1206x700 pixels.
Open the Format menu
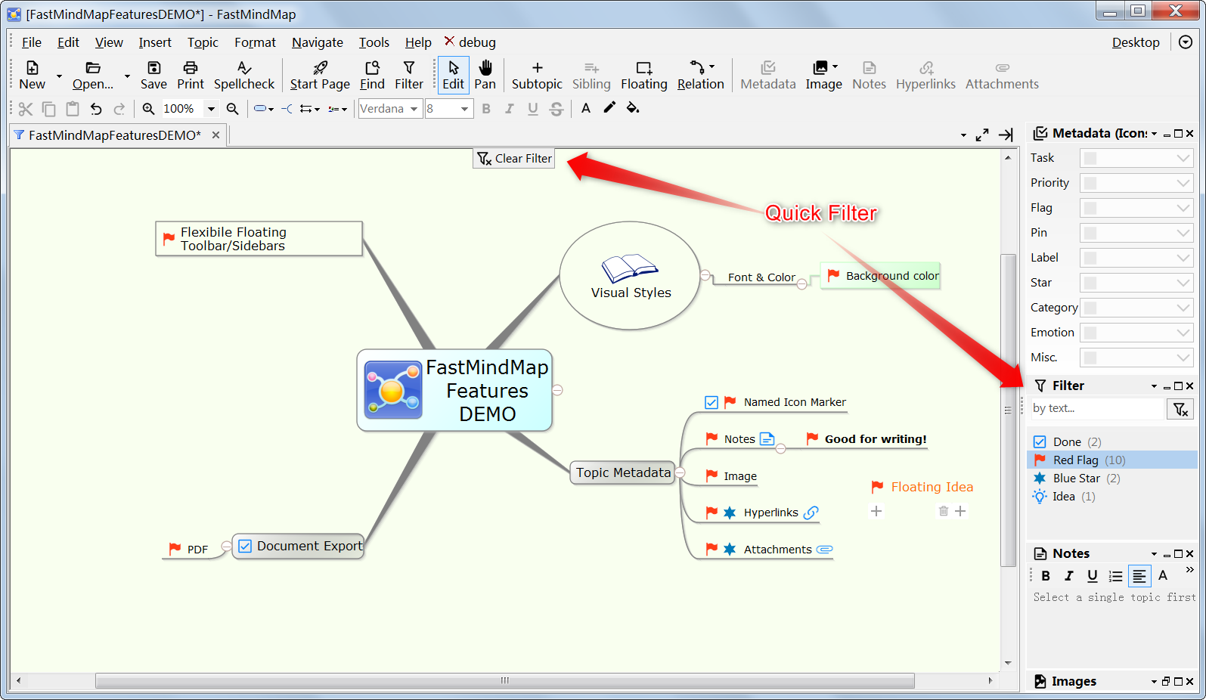255,42
